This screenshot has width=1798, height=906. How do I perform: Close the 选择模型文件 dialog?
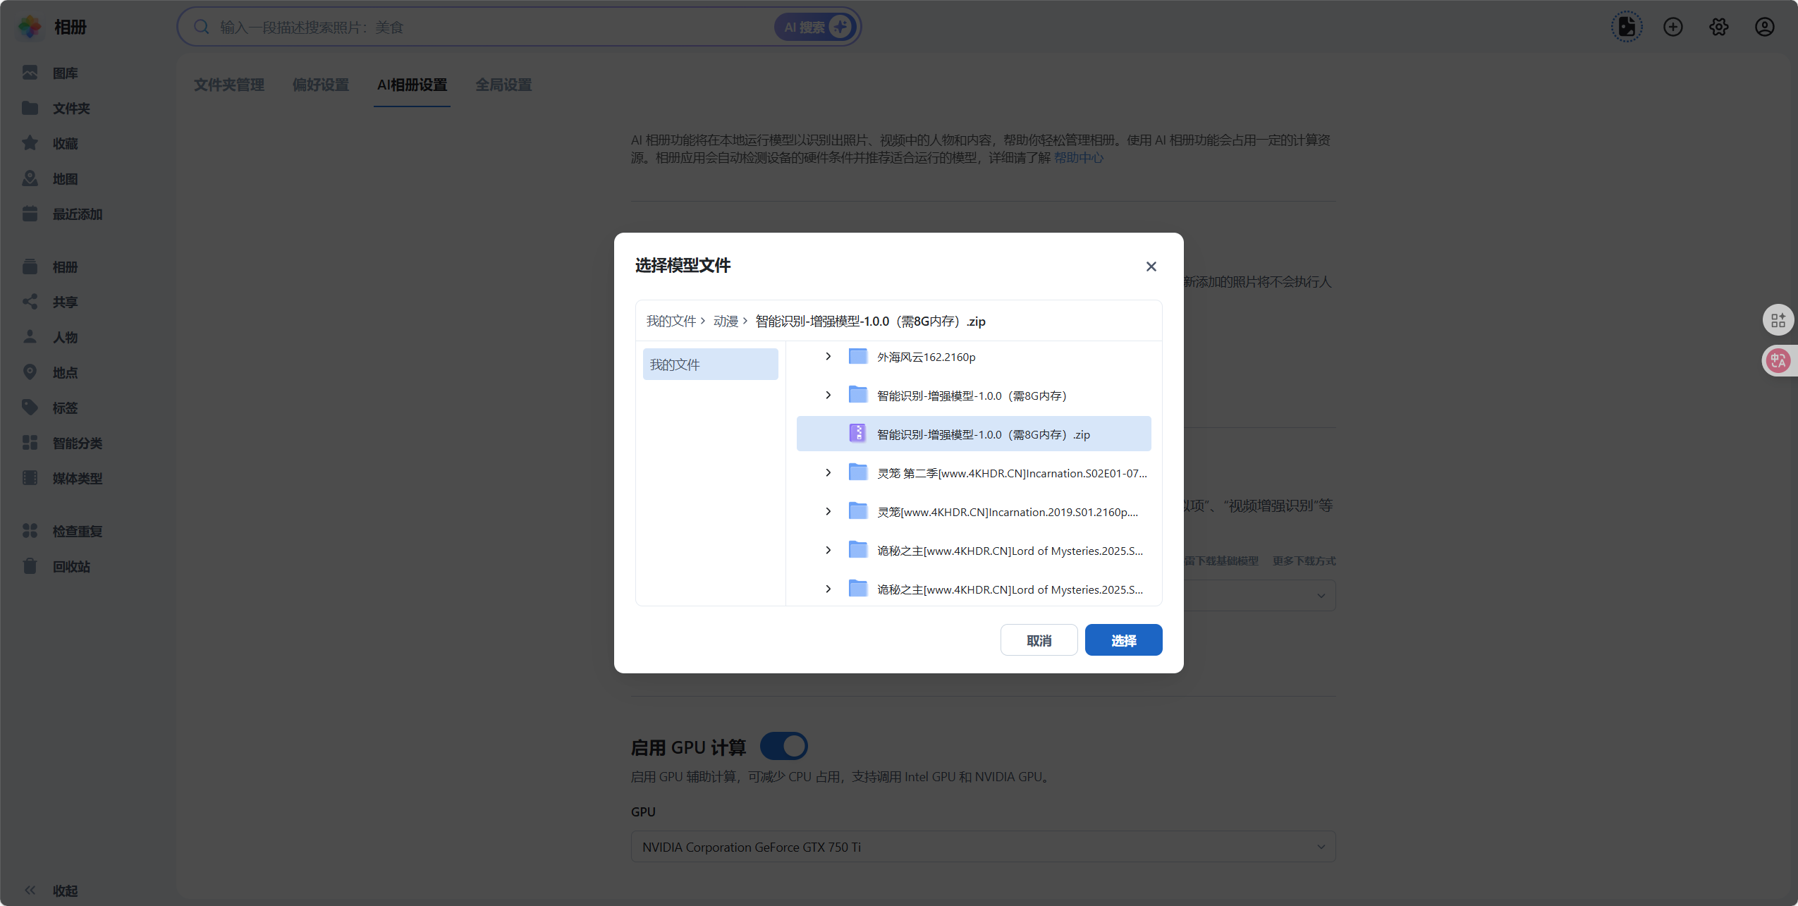click(x=1151, y=267)
